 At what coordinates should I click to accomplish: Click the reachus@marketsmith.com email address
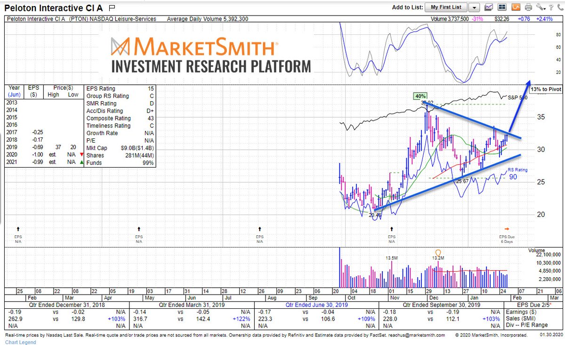coord(416,336)
